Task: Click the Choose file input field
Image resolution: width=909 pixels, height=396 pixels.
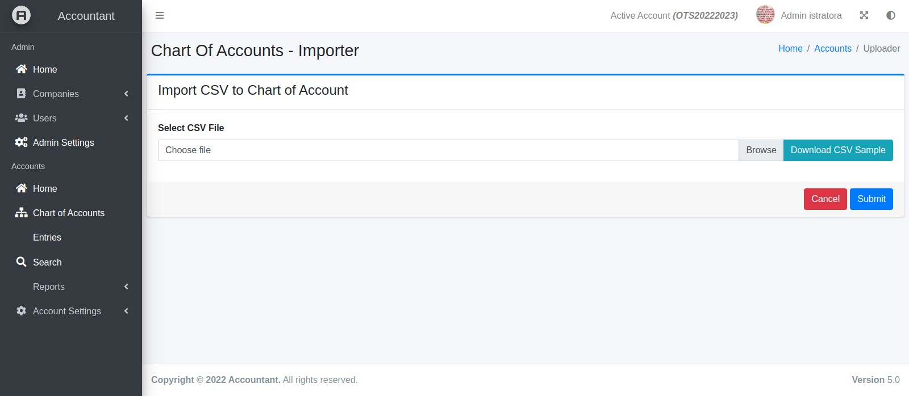Action: [x=448, y=150]
